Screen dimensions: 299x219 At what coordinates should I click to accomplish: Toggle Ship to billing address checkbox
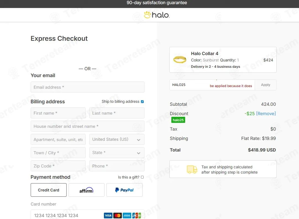click(x=142, y=102)
